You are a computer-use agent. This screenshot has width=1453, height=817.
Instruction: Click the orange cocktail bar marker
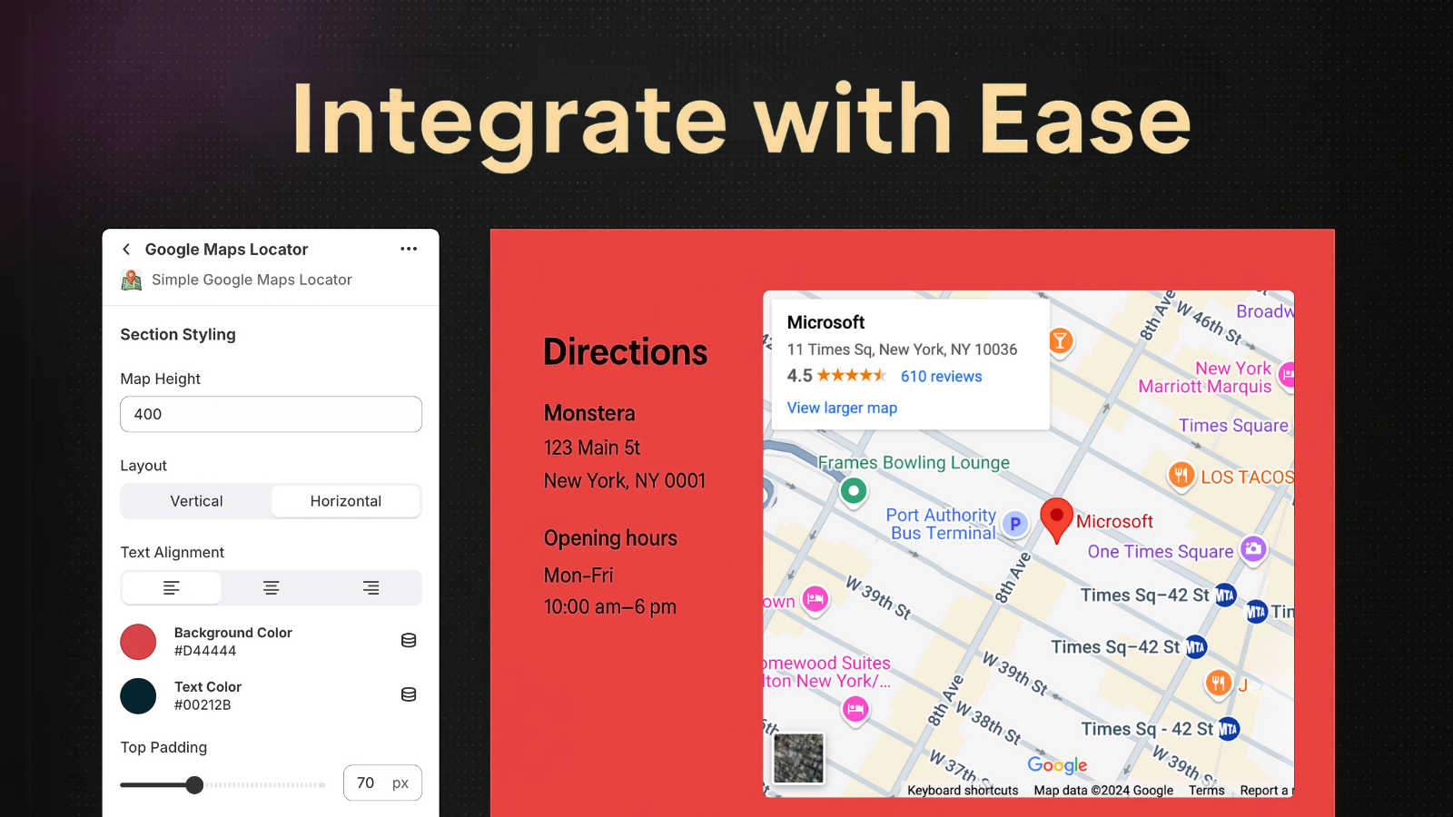click(1060, 341)
